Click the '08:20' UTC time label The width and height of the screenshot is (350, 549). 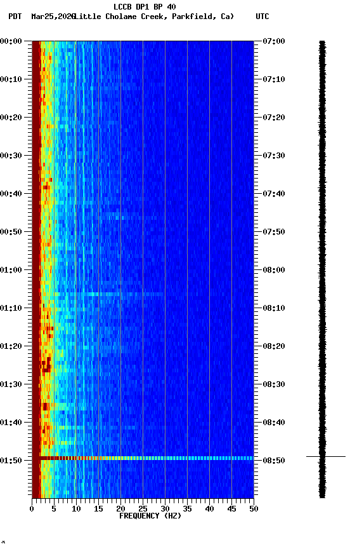click(274, 347)
